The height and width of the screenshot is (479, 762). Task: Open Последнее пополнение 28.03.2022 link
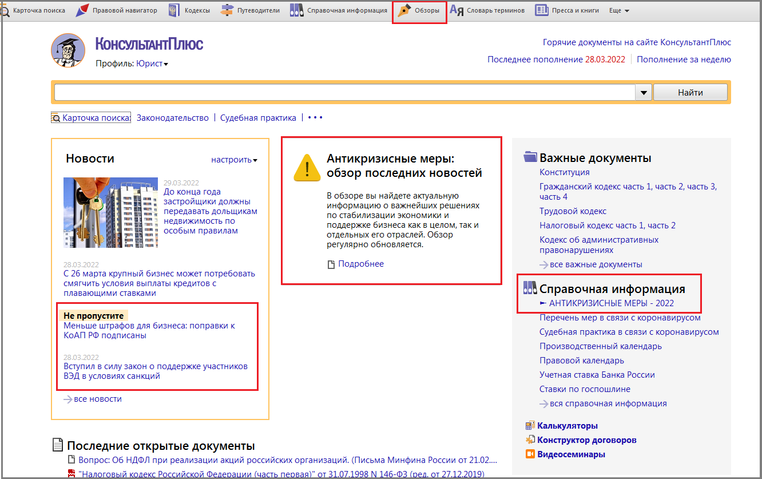pos(556,60)
